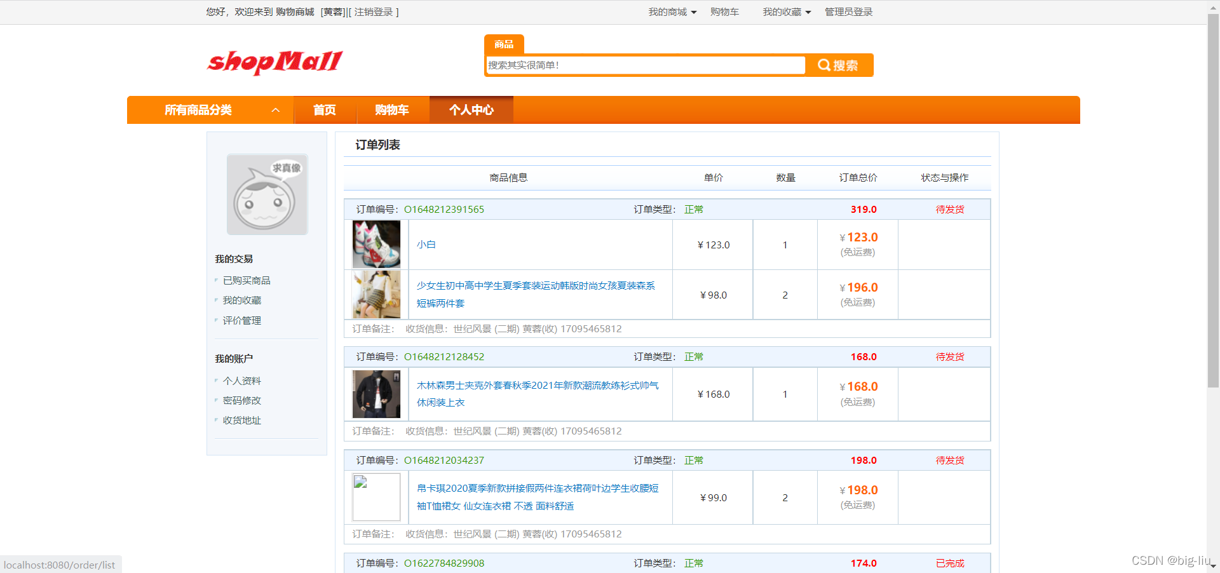The image size is (1220, 573).
Task: Open 评价管理 in sidebar
Action: pos(242,321)
